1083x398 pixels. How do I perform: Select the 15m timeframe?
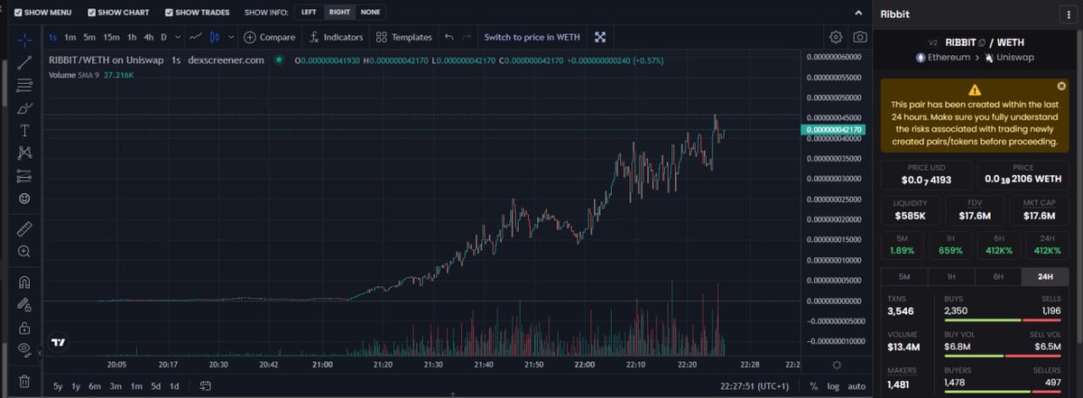coord(111,37)
